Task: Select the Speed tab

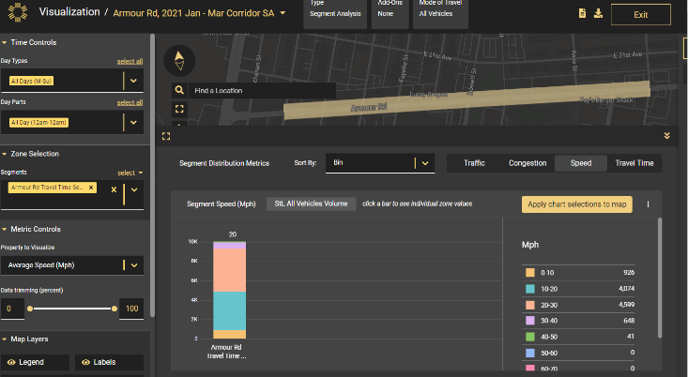Action: [581, 163]
